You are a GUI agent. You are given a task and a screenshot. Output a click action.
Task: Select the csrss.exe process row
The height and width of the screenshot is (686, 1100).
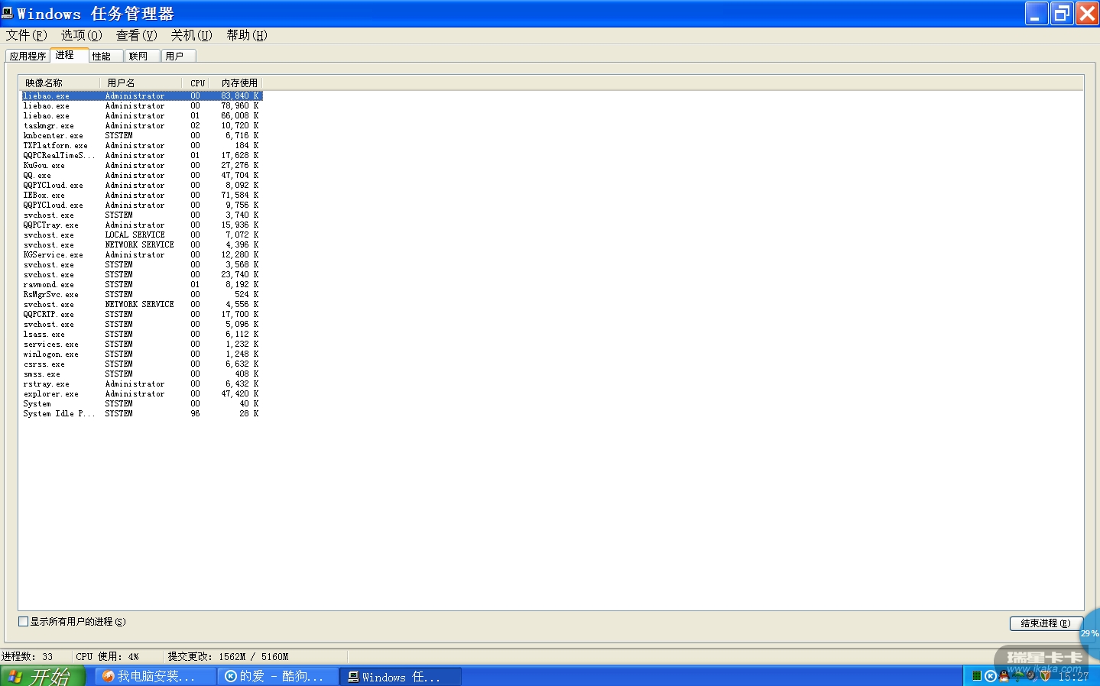click(141, 364)
